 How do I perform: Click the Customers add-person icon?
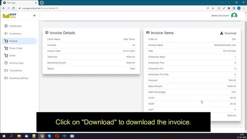pyautogui.click(x=6, y=34)
